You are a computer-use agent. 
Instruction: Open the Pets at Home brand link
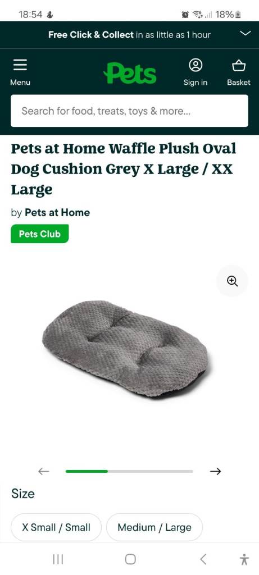tap(57, 213)
